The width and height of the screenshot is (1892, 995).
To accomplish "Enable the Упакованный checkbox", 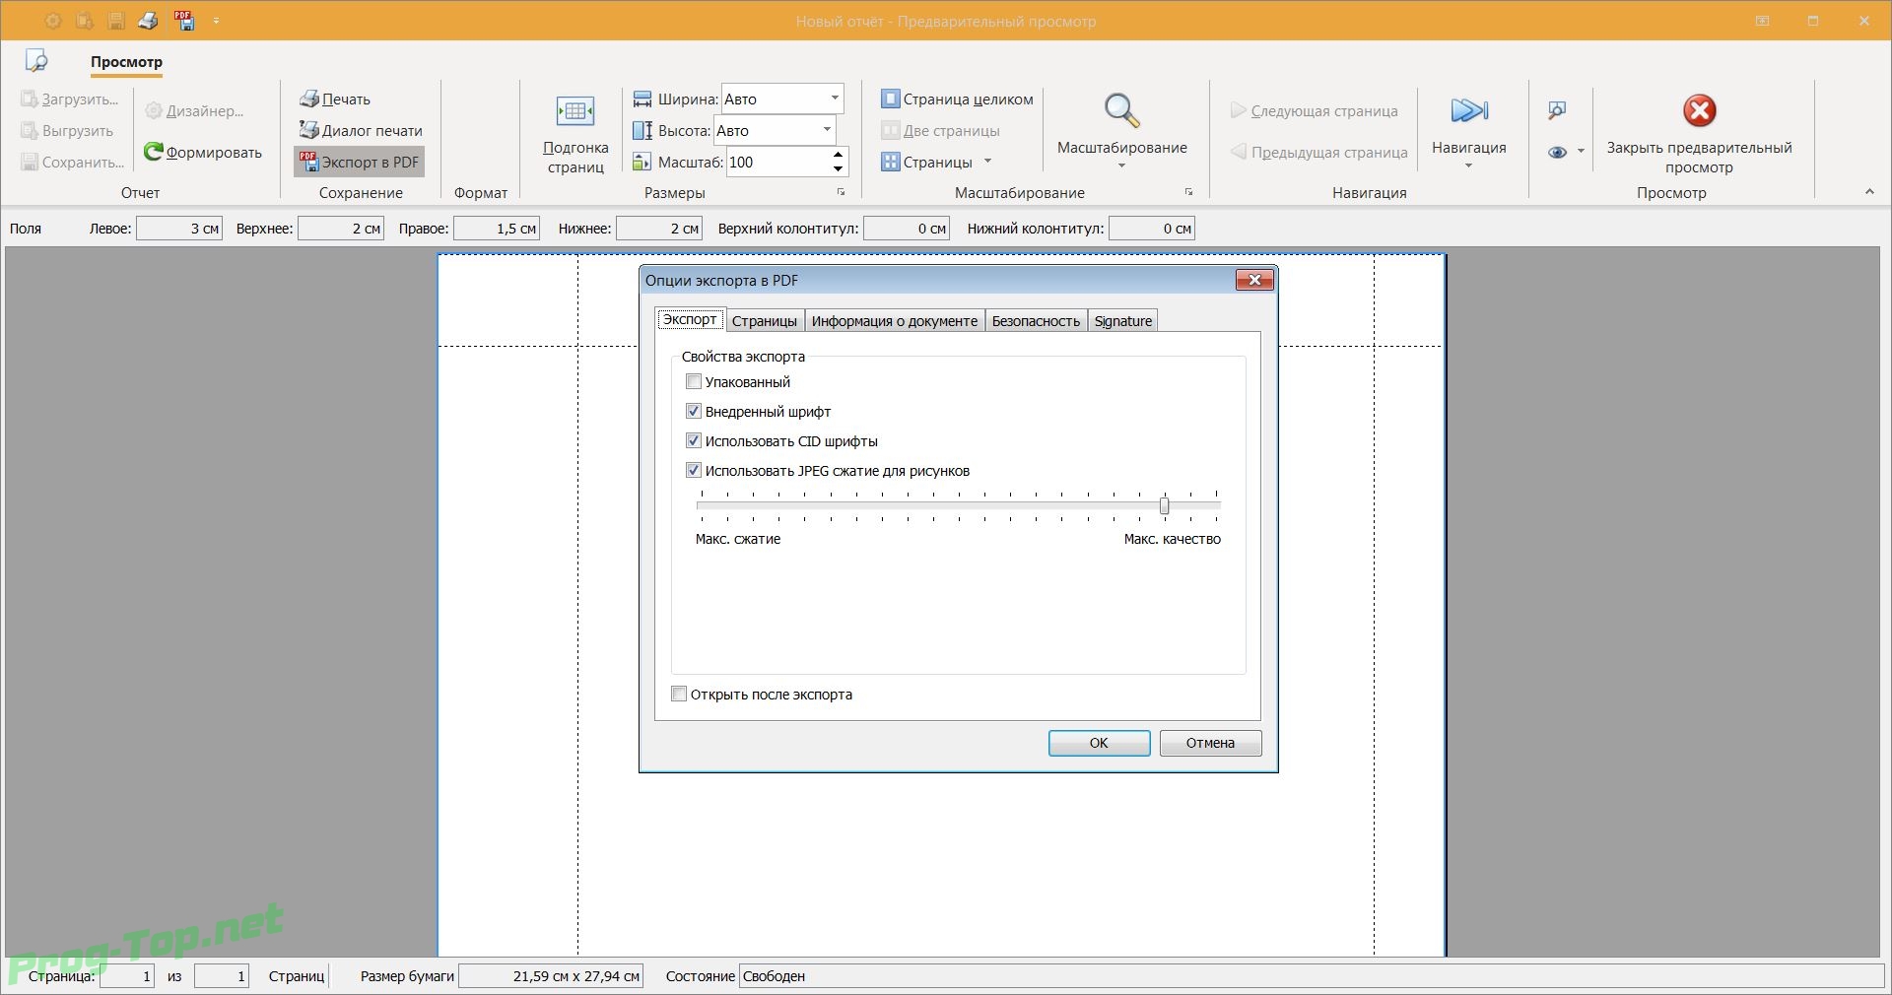I will tap(694, 382).
